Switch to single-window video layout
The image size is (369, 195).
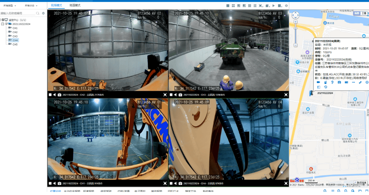228,6
